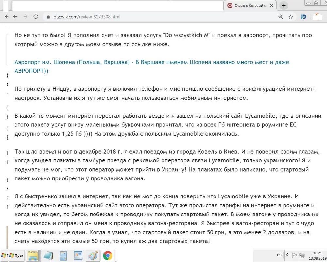The width and height of the screenshot is (327, 262).
Task: Go forward with the forward arrow
Action: click(25, 17)
